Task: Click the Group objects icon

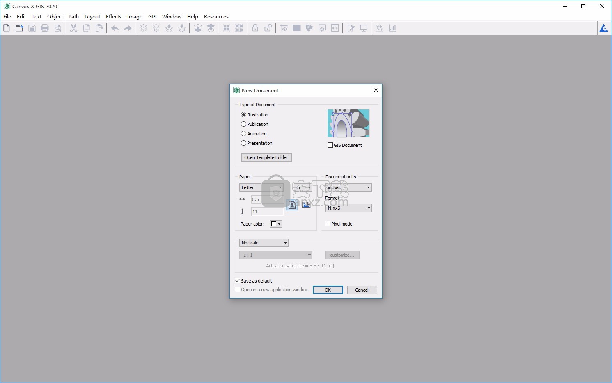Action: click(226, 28)
